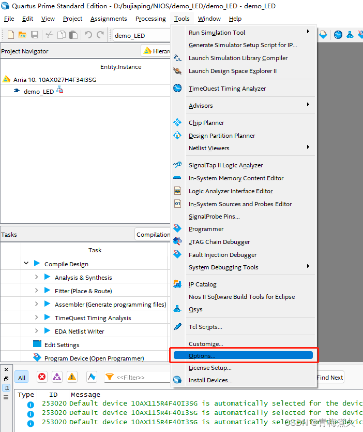Click the Paste toolbar icon

point(73,35)
